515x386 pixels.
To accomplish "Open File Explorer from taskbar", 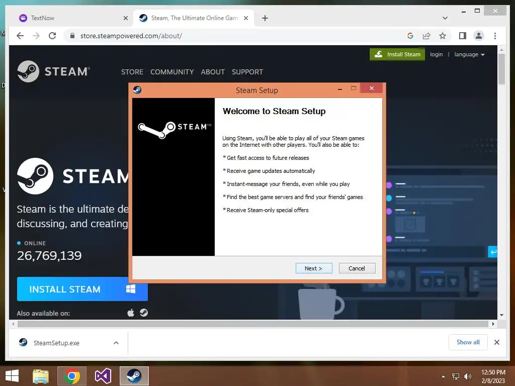I will 41,376.
